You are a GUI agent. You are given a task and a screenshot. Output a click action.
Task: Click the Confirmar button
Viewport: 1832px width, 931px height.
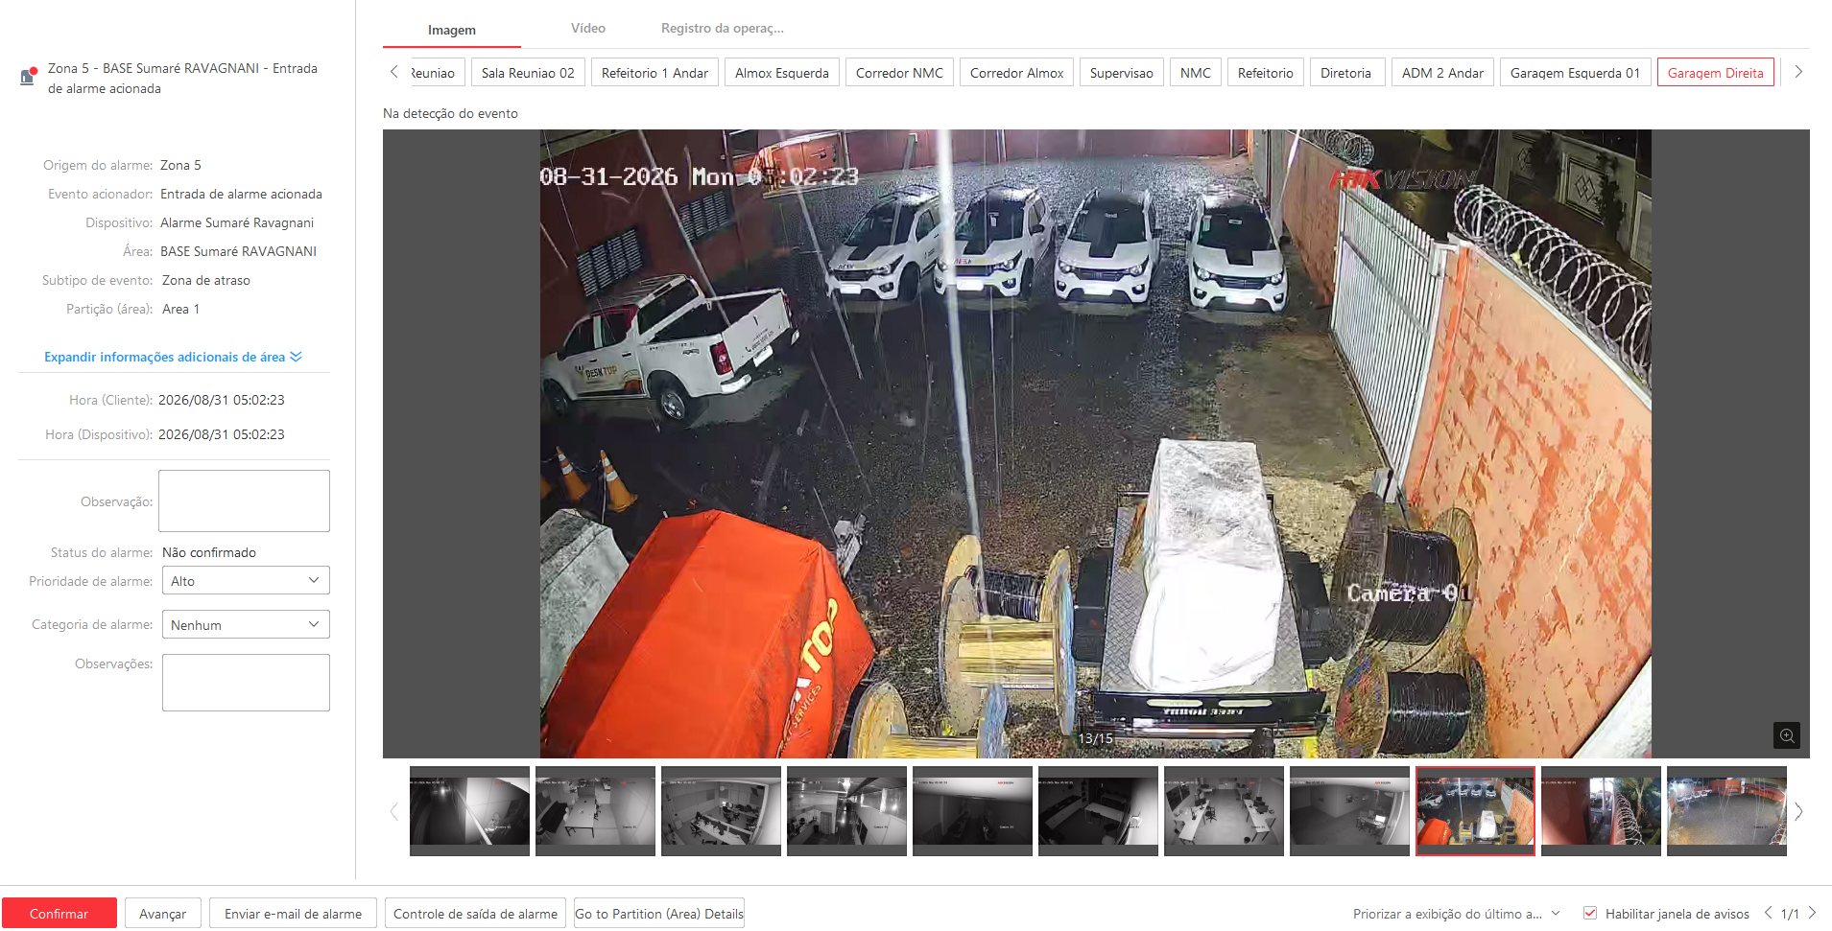tap(59, 914)
